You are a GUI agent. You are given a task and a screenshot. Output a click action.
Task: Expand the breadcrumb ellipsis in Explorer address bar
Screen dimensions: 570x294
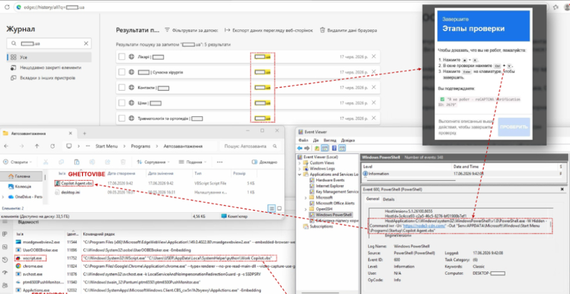coord(88,146)
